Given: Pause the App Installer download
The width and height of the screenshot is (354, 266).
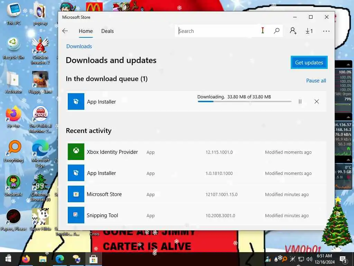Looking at the screenshot, I should [300, 101].
